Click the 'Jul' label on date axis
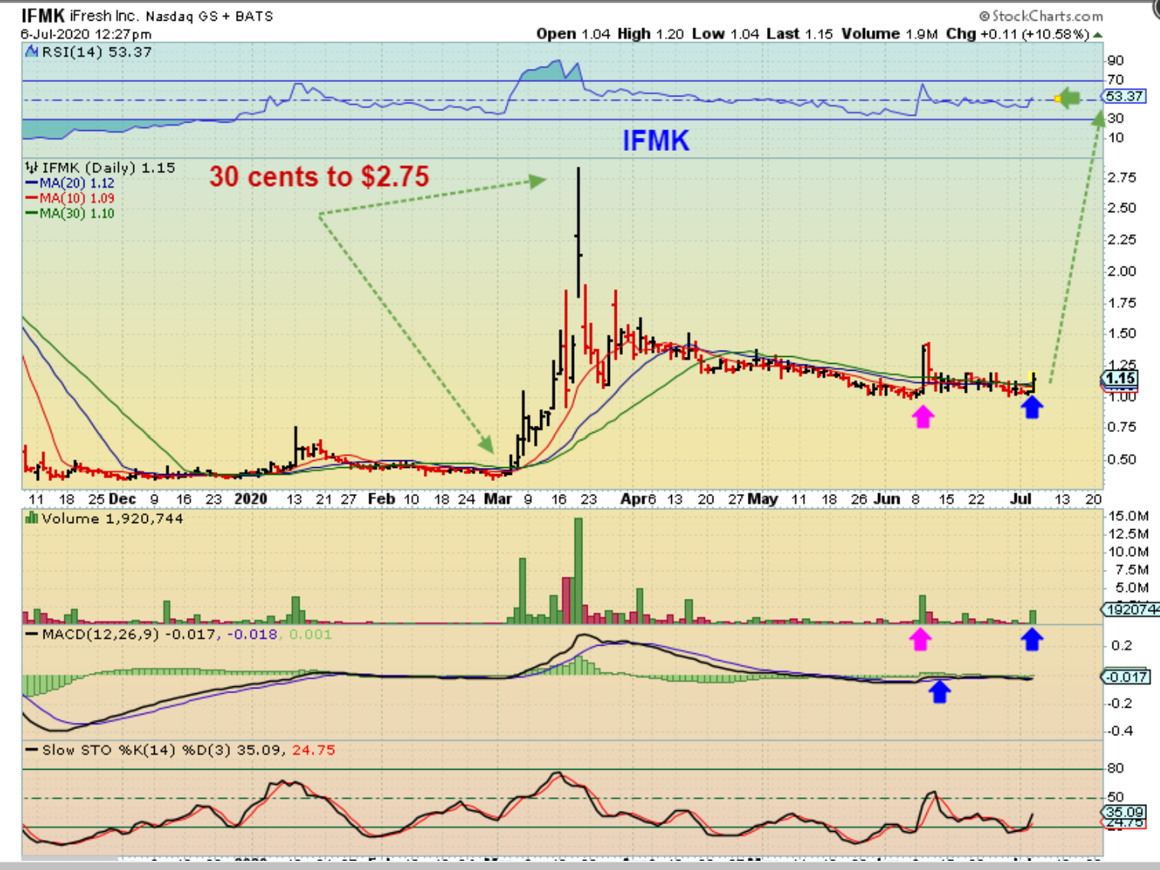The height and width of the screenshot is (870, 1160). click(1021, 499)
